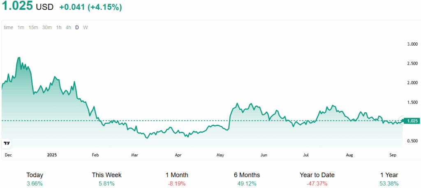Click the 1.025 USD headline price

[x=28, y=7]
